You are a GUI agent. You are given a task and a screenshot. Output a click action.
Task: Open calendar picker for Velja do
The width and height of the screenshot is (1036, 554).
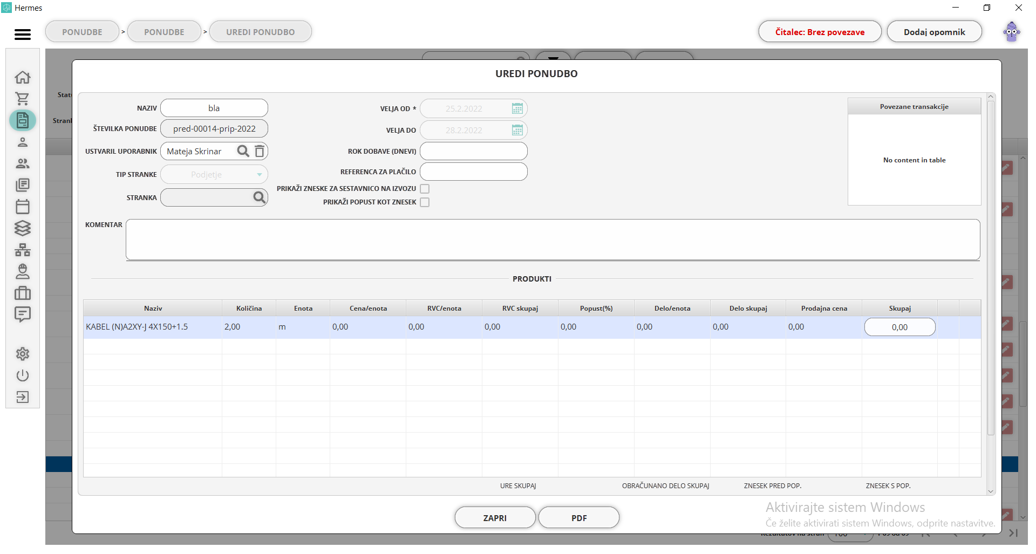coord(517,130)
